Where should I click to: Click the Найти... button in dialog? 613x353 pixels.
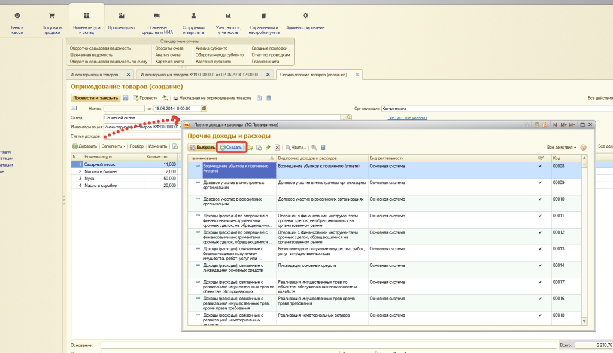pos(296,148)
